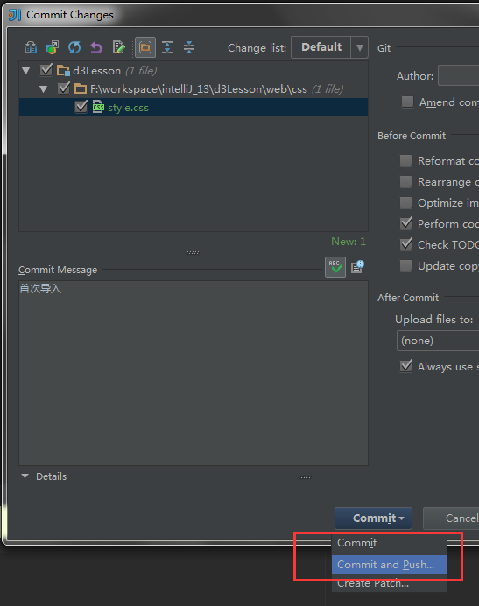Enable the Amend commit checkbox

coord(407,102)
